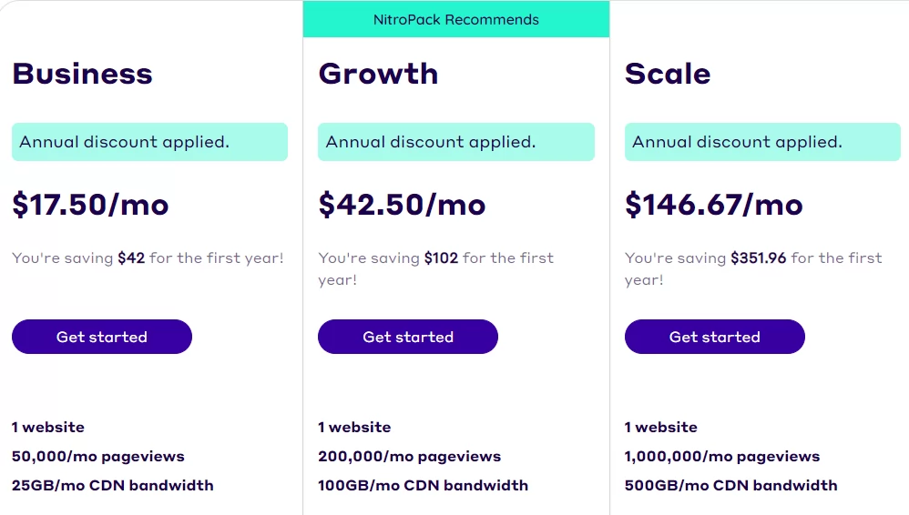Screen dimensions: 909x515
Task: Click 200,000/mo pageviews feature line
Action: [409, 457]
